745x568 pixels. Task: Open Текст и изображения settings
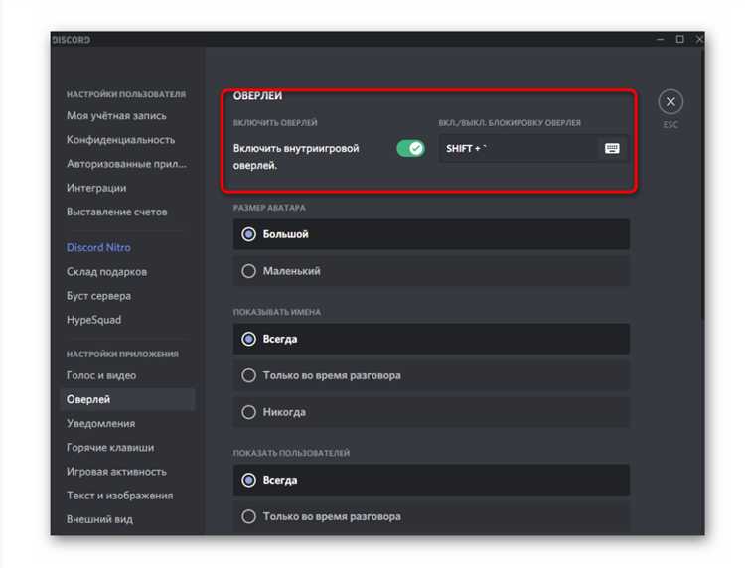pyautogui.click(x=120, y=496)
